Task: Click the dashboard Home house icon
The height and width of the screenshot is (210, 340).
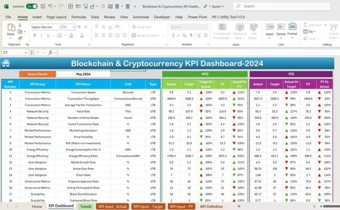Action: point(6,63)
